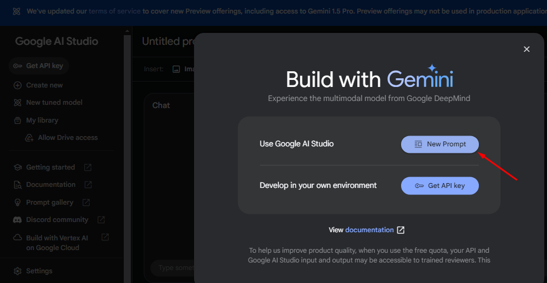Click 'Develop in your own environment' text
The image size is (547, 283).
coord(318,185)
